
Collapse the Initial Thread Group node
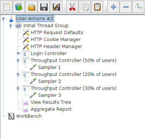click(x=11, y=26)
